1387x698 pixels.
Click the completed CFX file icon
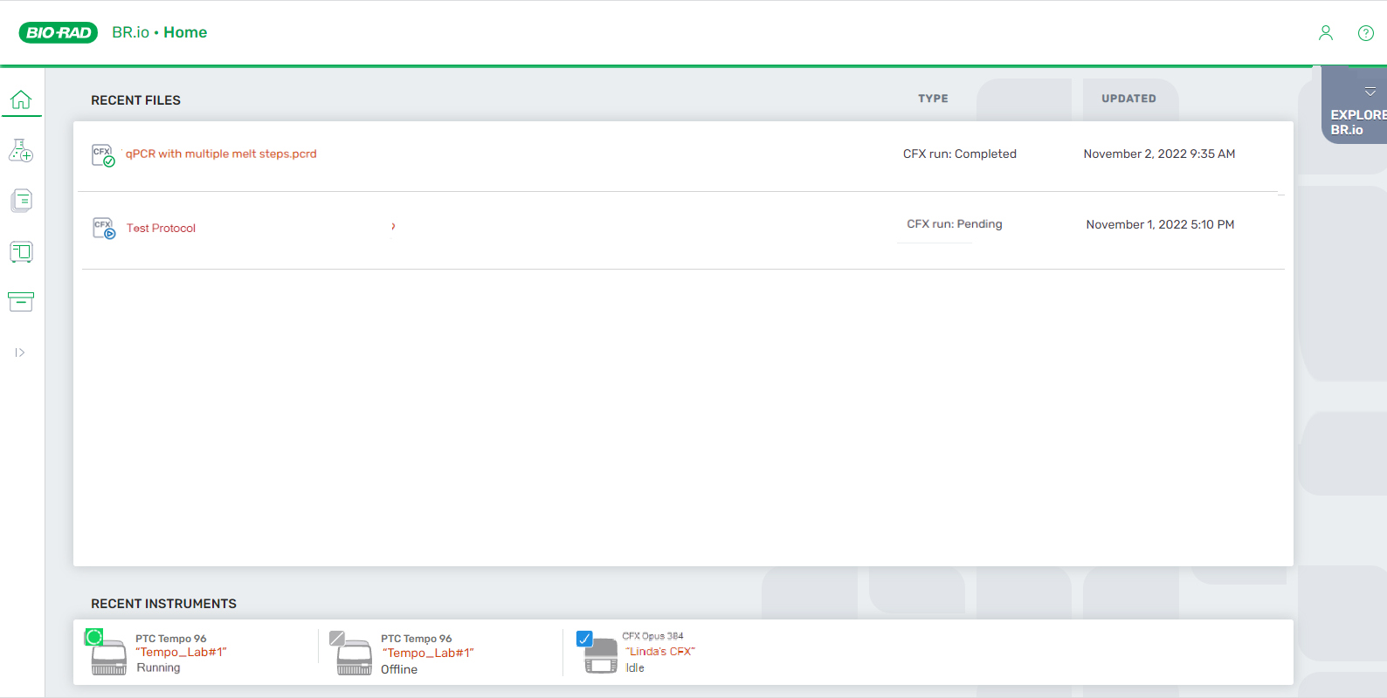pos(103,155)
